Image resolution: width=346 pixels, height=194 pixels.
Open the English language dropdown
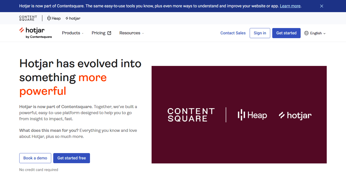[x=315, y=33]
